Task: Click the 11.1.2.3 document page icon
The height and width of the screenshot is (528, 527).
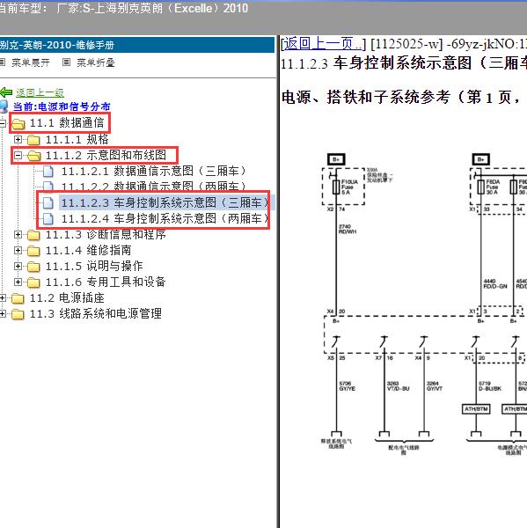Action: point(48,202)
